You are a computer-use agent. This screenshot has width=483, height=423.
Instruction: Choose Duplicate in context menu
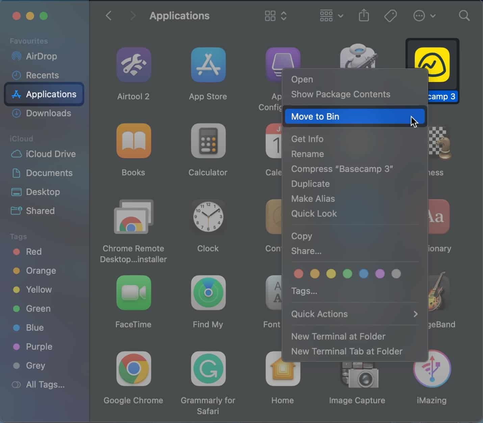click(355, 183)
